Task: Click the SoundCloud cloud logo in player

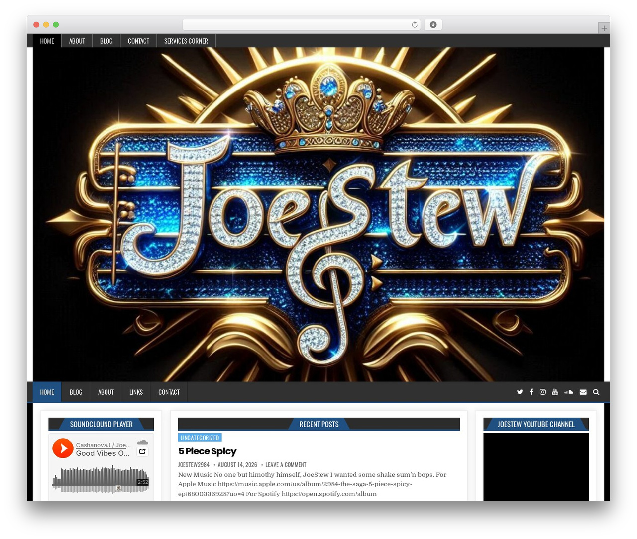Action: (x=143, y=442)
